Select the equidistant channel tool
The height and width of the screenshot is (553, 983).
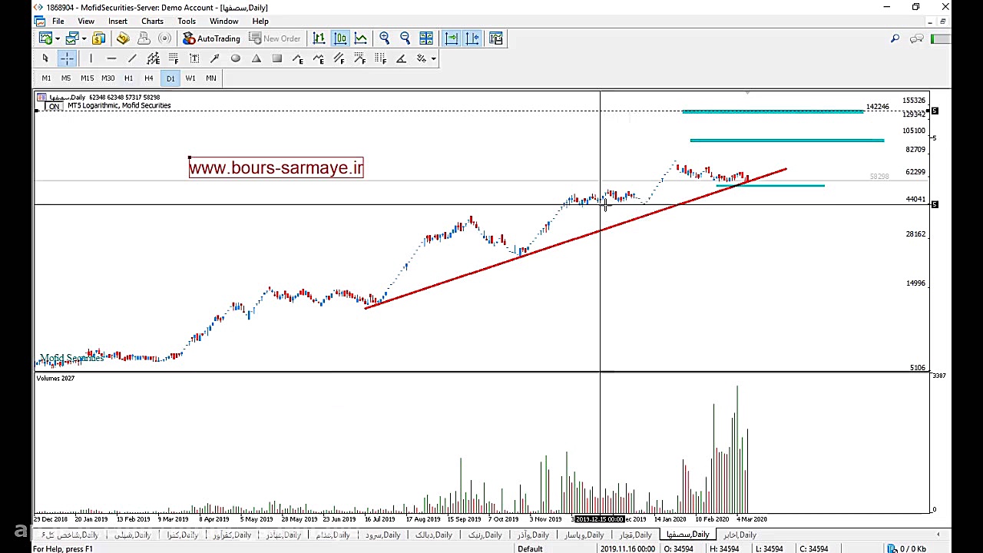click(x=153, y=59)
